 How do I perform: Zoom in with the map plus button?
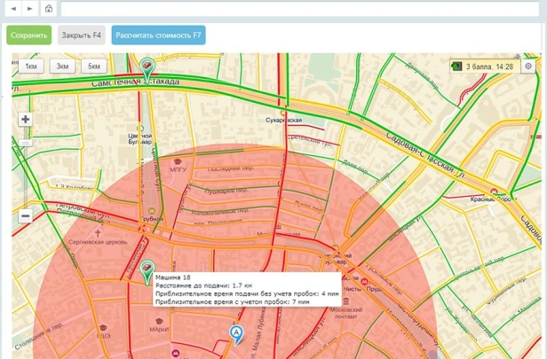tap(25, 120)
